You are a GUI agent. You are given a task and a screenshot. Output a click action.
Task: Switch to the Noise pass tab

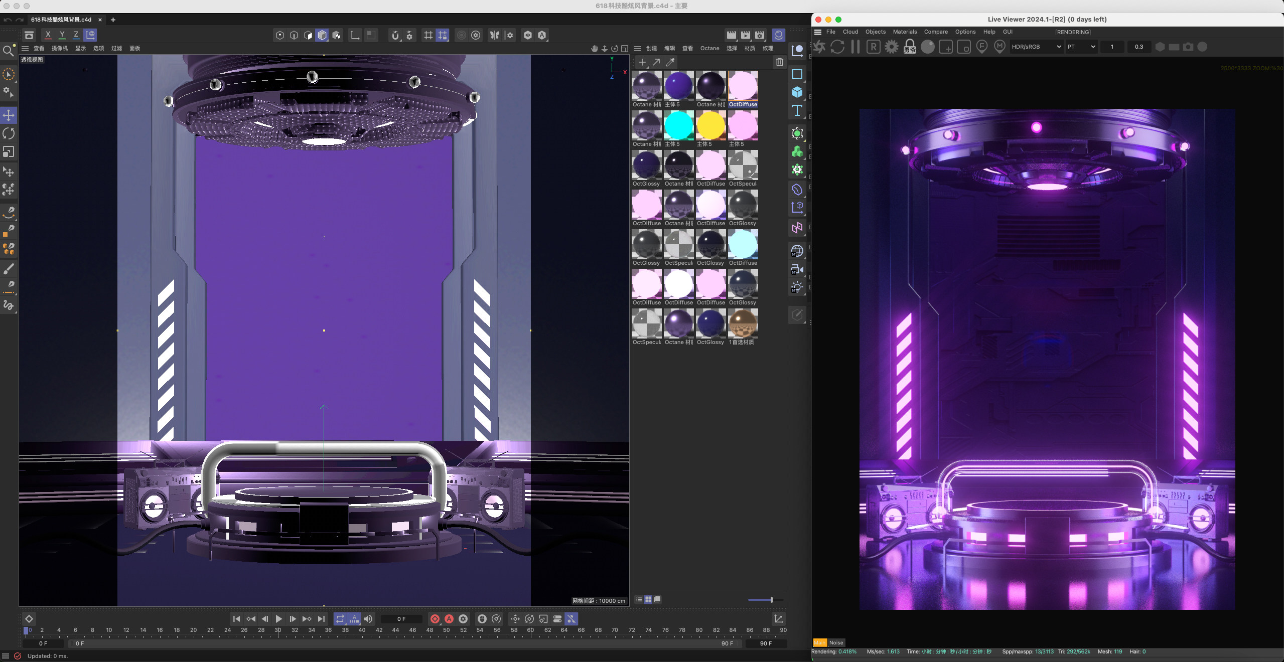(836, 643)
